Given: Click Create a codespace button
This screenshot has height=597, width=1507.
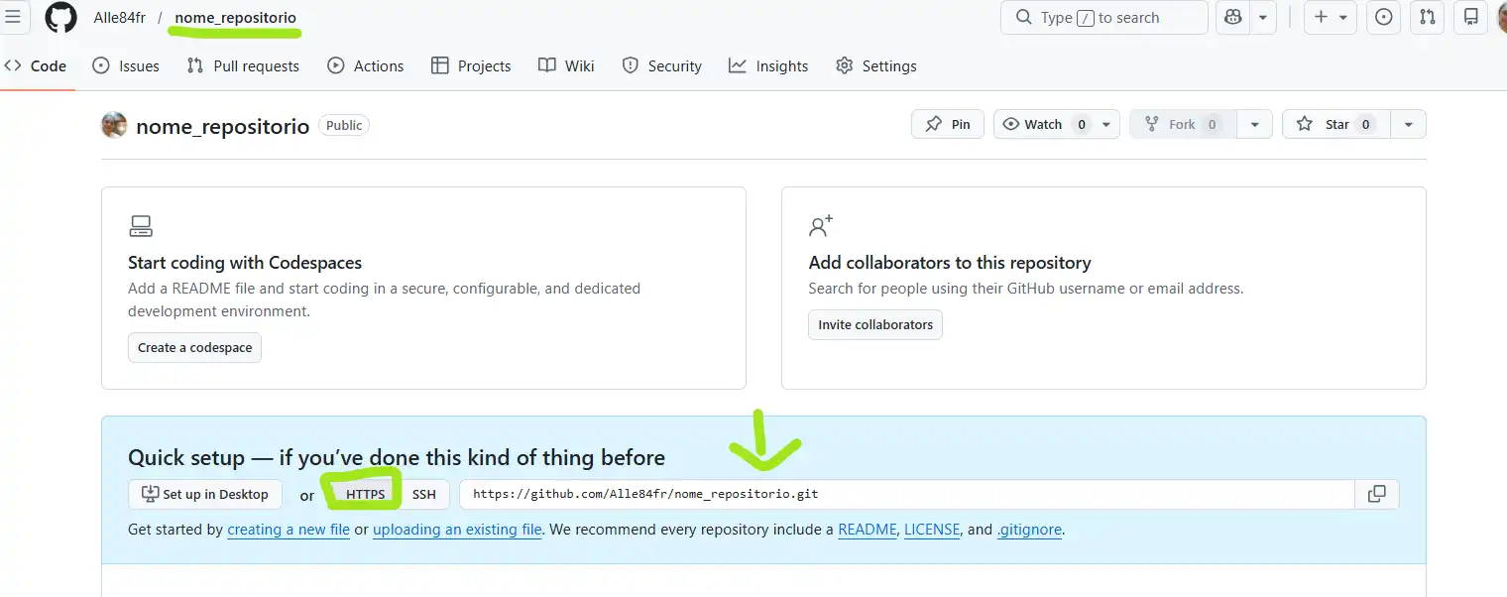Looking at the screenshot, I should point(194,347).
